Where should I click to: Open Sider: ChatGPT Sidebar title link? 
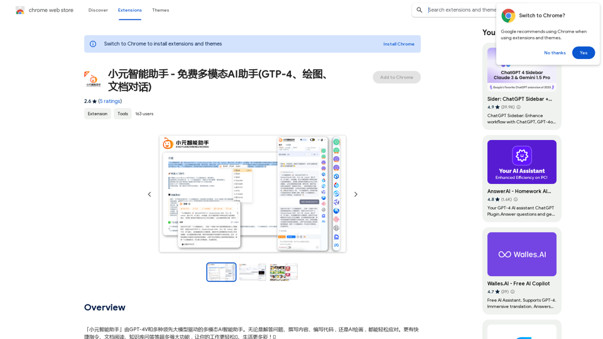[x=519, y=99]
